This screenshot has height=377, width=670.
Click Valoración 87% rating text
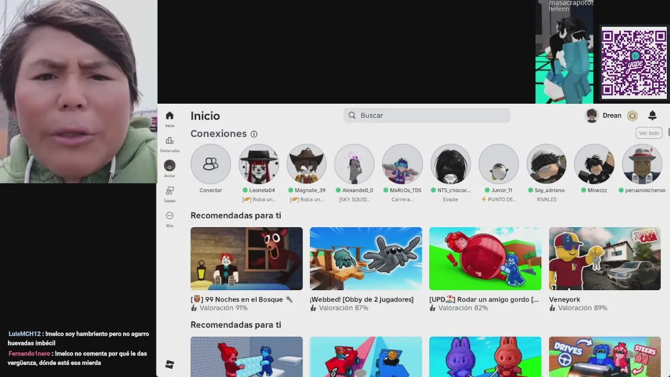point(343,308)
